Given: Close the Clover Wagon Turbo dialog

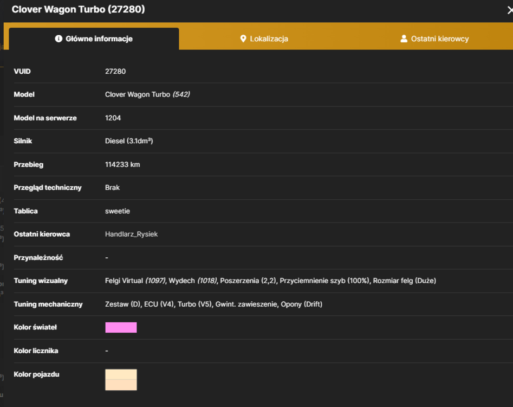Looking at the screenshot, I should coord(510,10).
